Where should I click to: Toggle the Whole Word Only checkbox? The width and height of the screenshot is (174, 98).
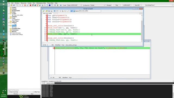[8, 92]
